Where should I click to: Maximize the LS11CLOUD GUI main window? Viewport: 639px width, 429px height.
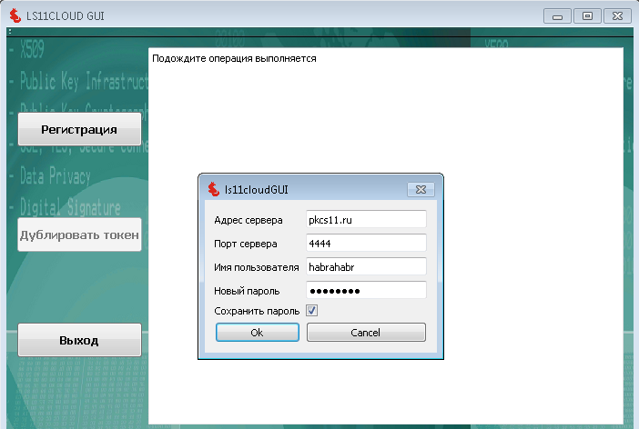(x=587, y=16)
